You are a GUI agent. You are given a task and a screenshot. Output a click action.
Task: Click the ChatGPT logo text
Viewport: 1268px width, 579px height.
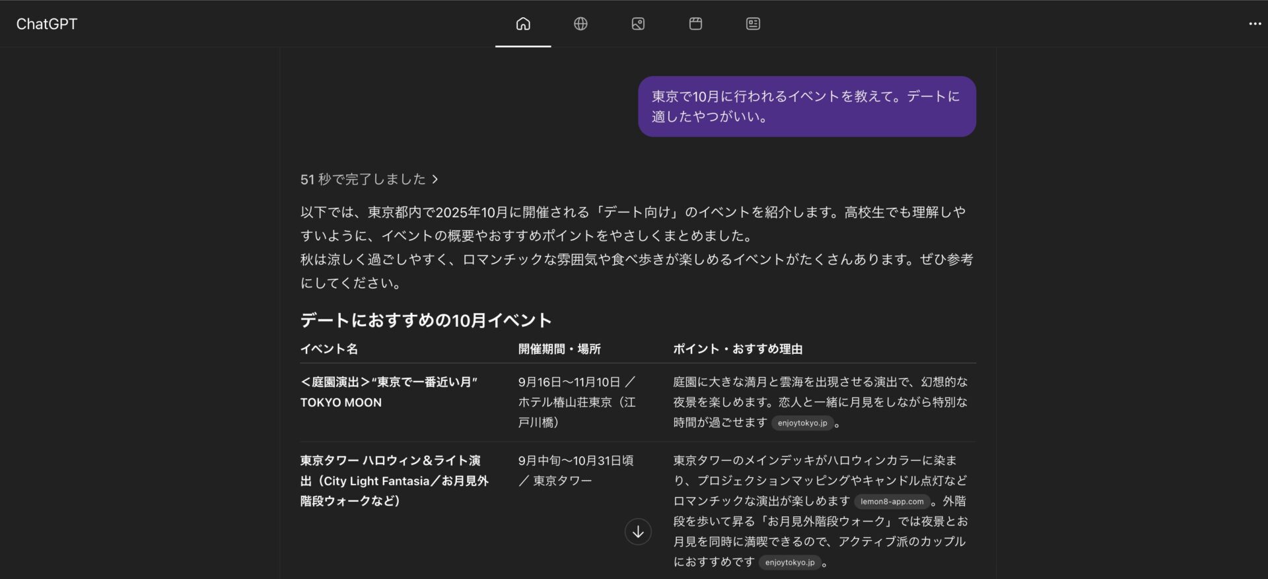(47, 24)
